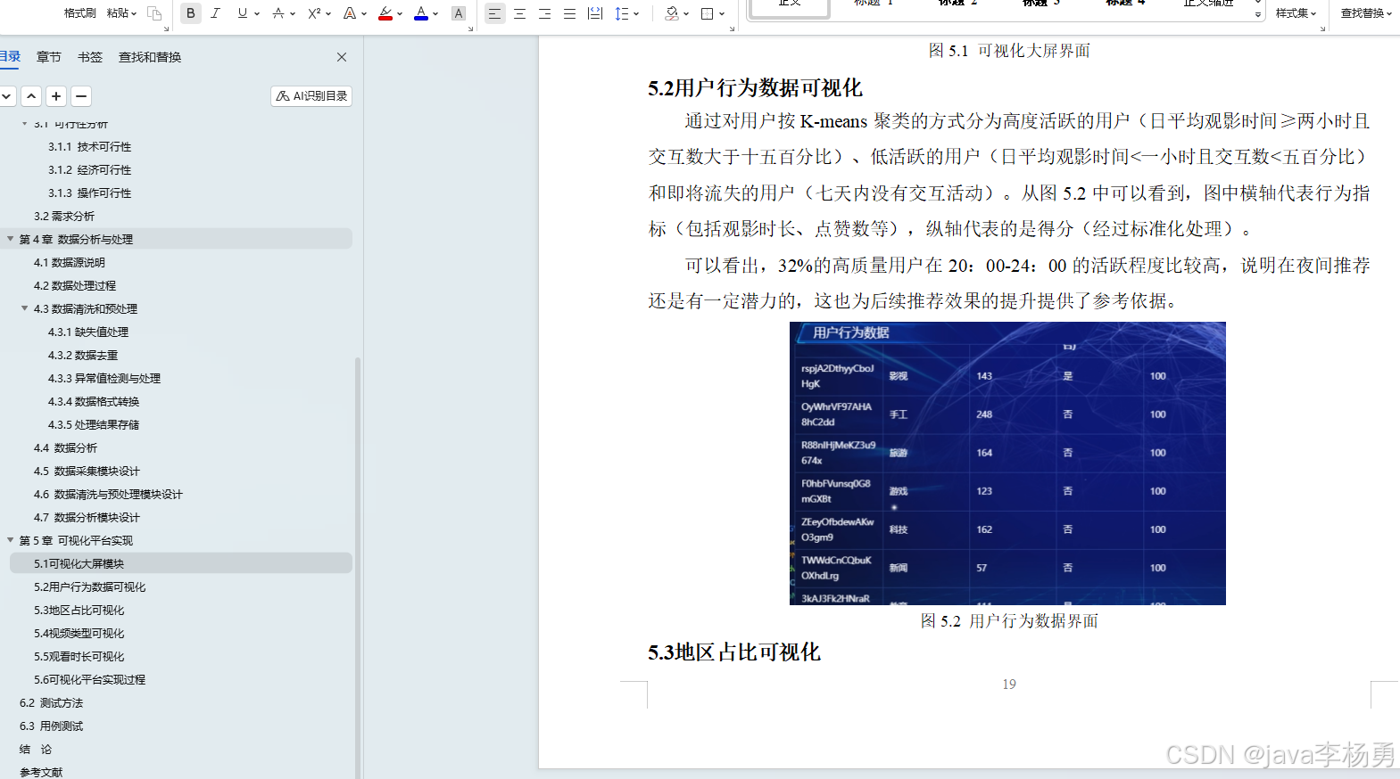This screenshot has height=779, width=1400.
Task: Click the move-up arrow in outline toolbar
Action: pyautogui.click(x=31, y=96)
